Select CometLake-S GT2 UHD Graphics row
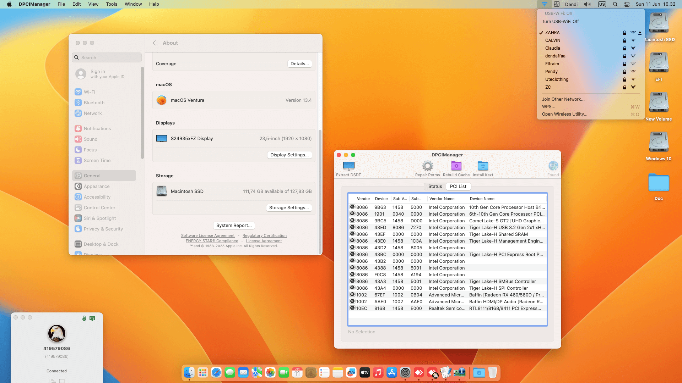Screen dimensions: 682x383 coord(448,221)
